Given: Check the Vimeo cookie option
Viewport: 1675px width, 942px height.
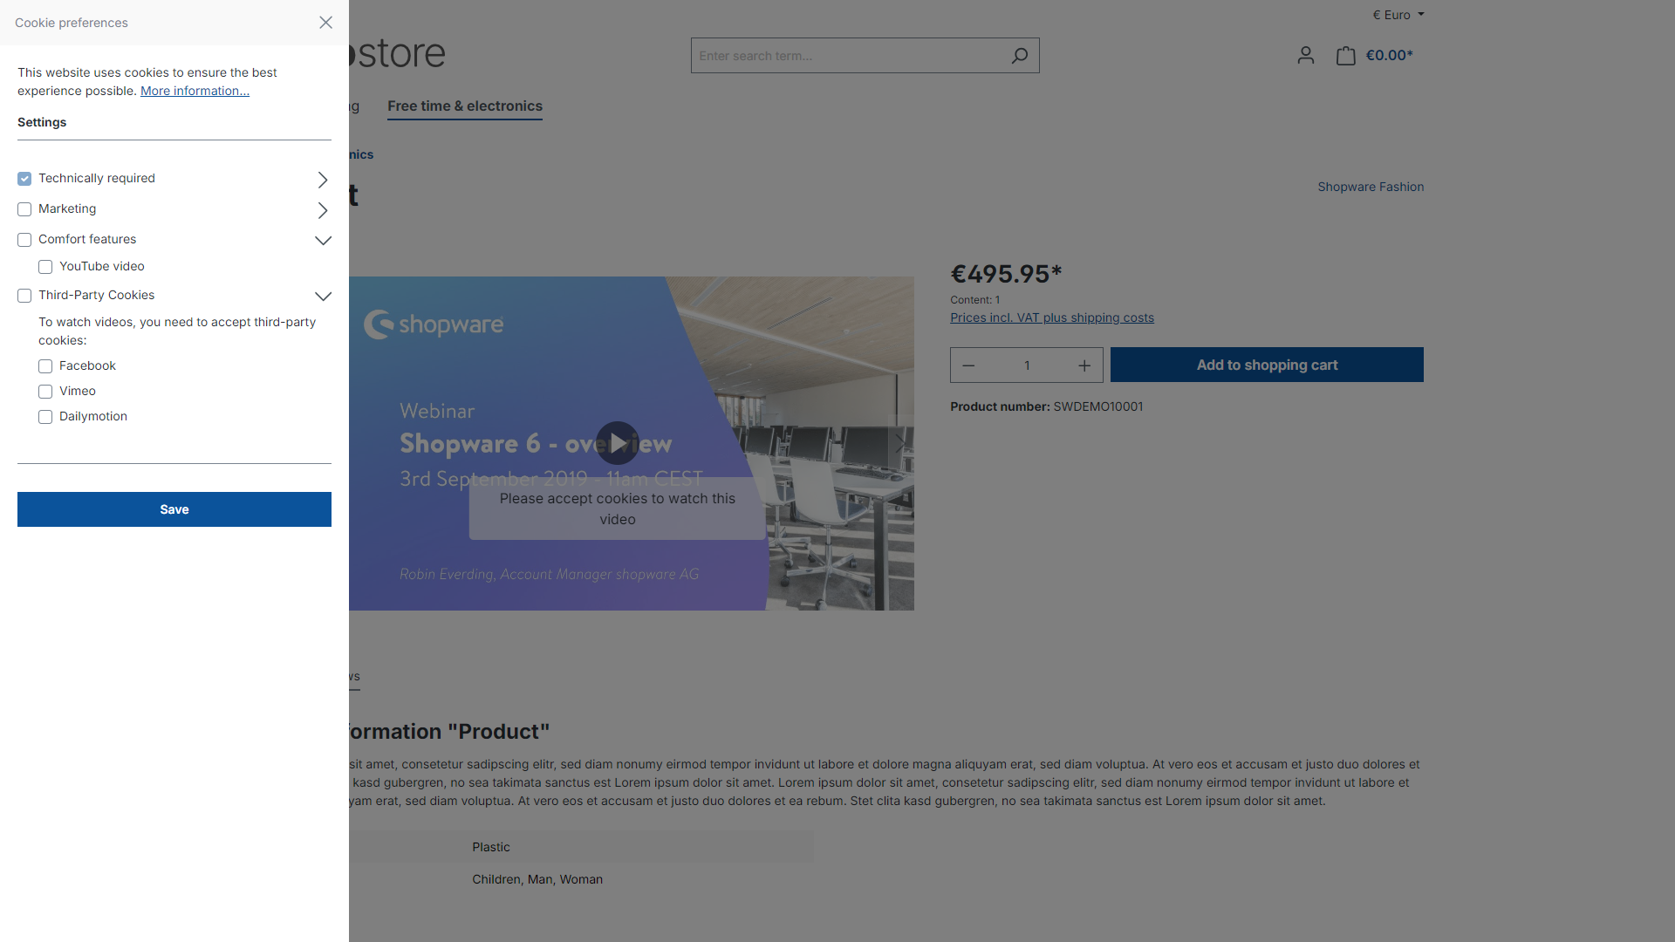Looking at the screenshot, I should tap(45, 392).
